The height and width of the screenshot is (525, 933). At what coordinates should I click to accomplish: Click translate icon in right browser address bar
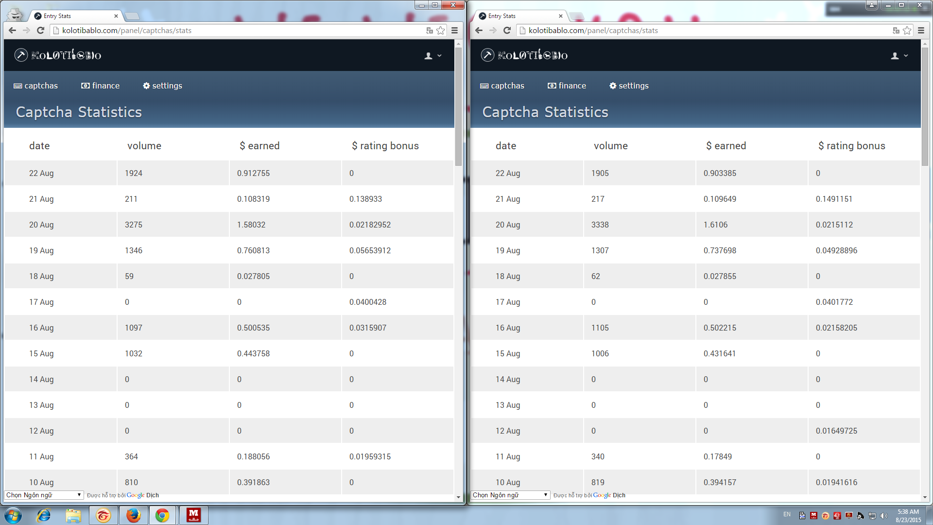(896, 30)
